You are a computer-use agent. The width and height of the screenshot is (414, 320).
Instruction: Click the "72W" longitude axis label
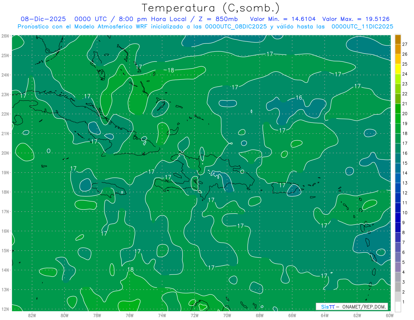[195, 315]
